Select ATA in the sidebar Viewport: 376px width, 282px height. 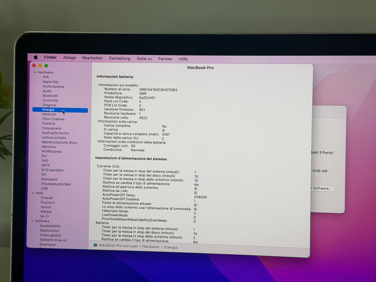click(46, 77)
